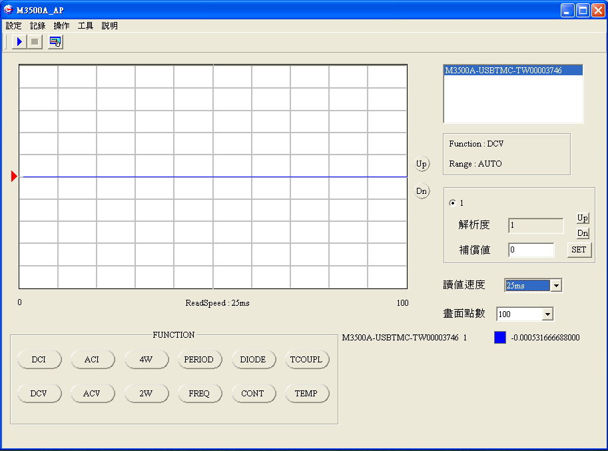Click the blue channel color swatch
The width and height of the screenshot is (608, 451).
pos(500,337)
